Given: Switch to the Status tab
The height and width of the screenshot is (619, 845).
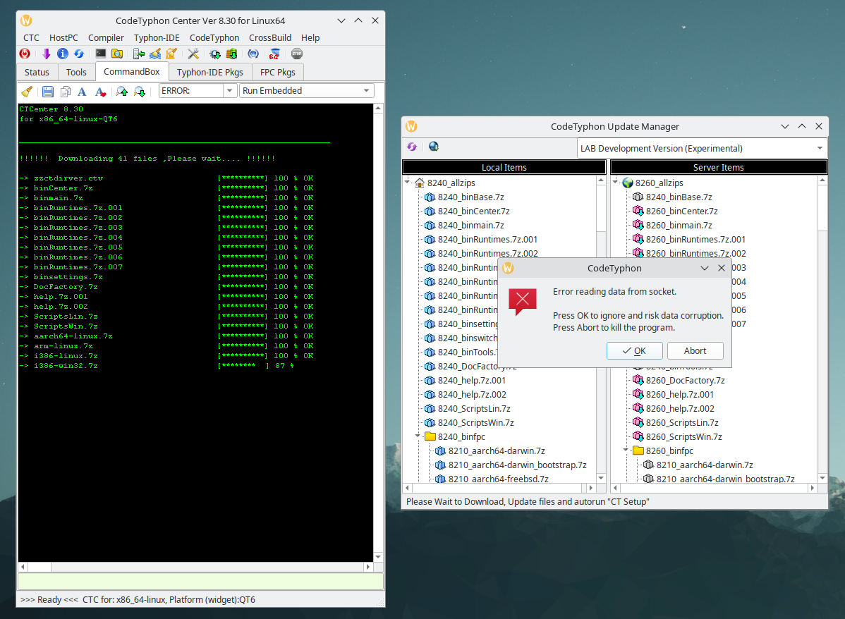Looking at the screenshot, I should pos(37,72).
